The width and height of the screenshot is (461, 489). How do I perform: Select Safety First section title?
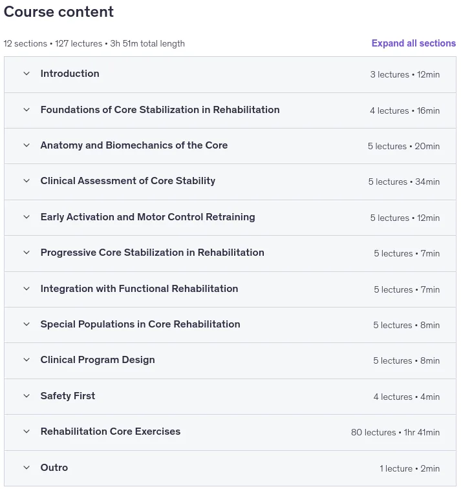[68, 396]
